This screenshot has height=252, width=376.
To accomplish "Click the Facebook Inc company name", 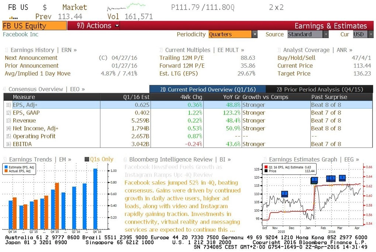I will [21, 34].
